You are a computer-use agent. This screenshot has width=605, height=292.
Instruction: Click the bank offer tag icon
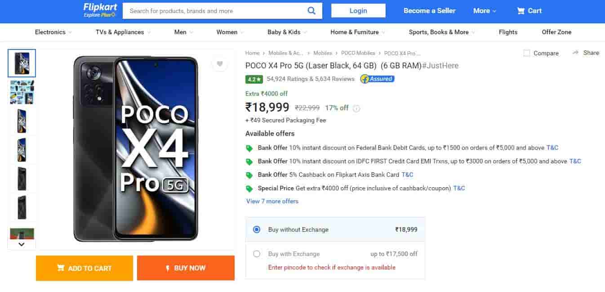[x=249, y=148]
